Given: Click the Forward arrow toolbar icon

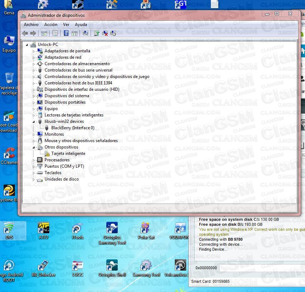Looking at the screenshot, I should 33,33.
